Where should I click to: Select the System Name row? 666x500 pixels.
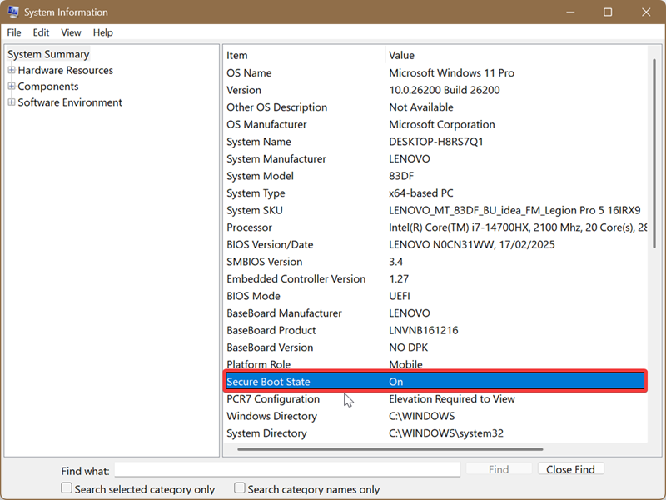click(435, 142)
